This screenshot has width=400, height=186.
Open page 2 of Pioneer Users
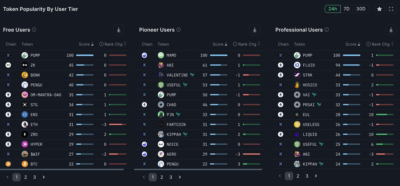(162, 177)
